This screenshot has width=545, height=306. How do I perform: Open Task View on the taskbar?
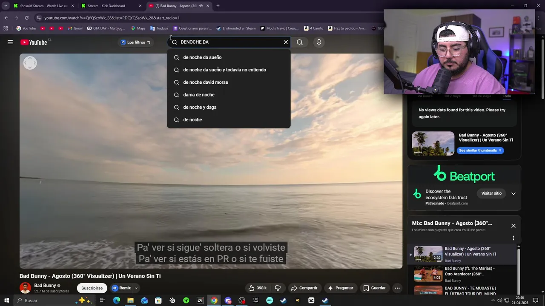point(102,300)
